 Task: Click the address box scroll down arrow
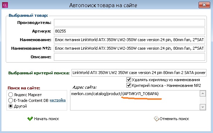203,107
